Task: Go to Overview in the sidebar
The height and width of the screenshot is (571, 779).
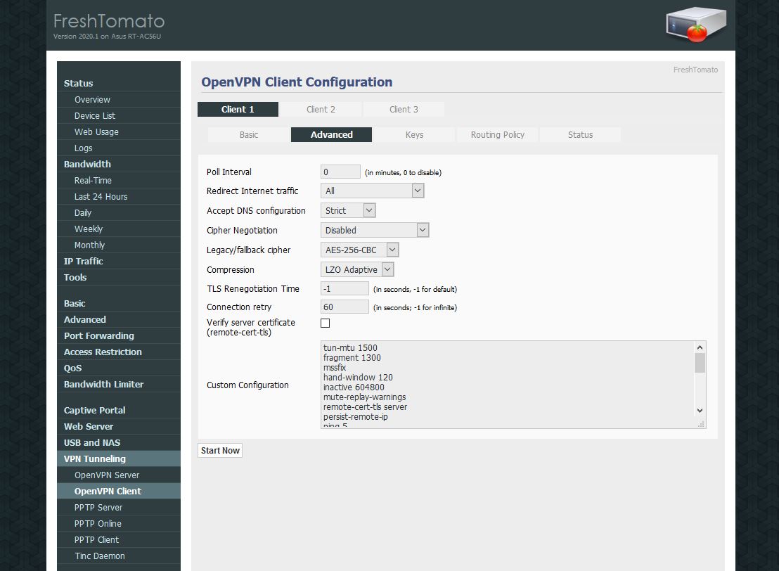Action: point(119,99)
